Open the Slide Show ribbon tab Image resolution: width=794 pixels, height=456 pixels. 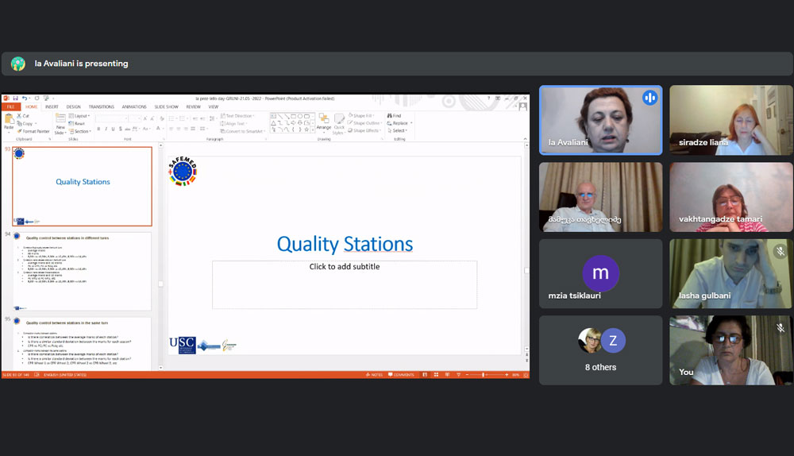(x=166, y=106)
